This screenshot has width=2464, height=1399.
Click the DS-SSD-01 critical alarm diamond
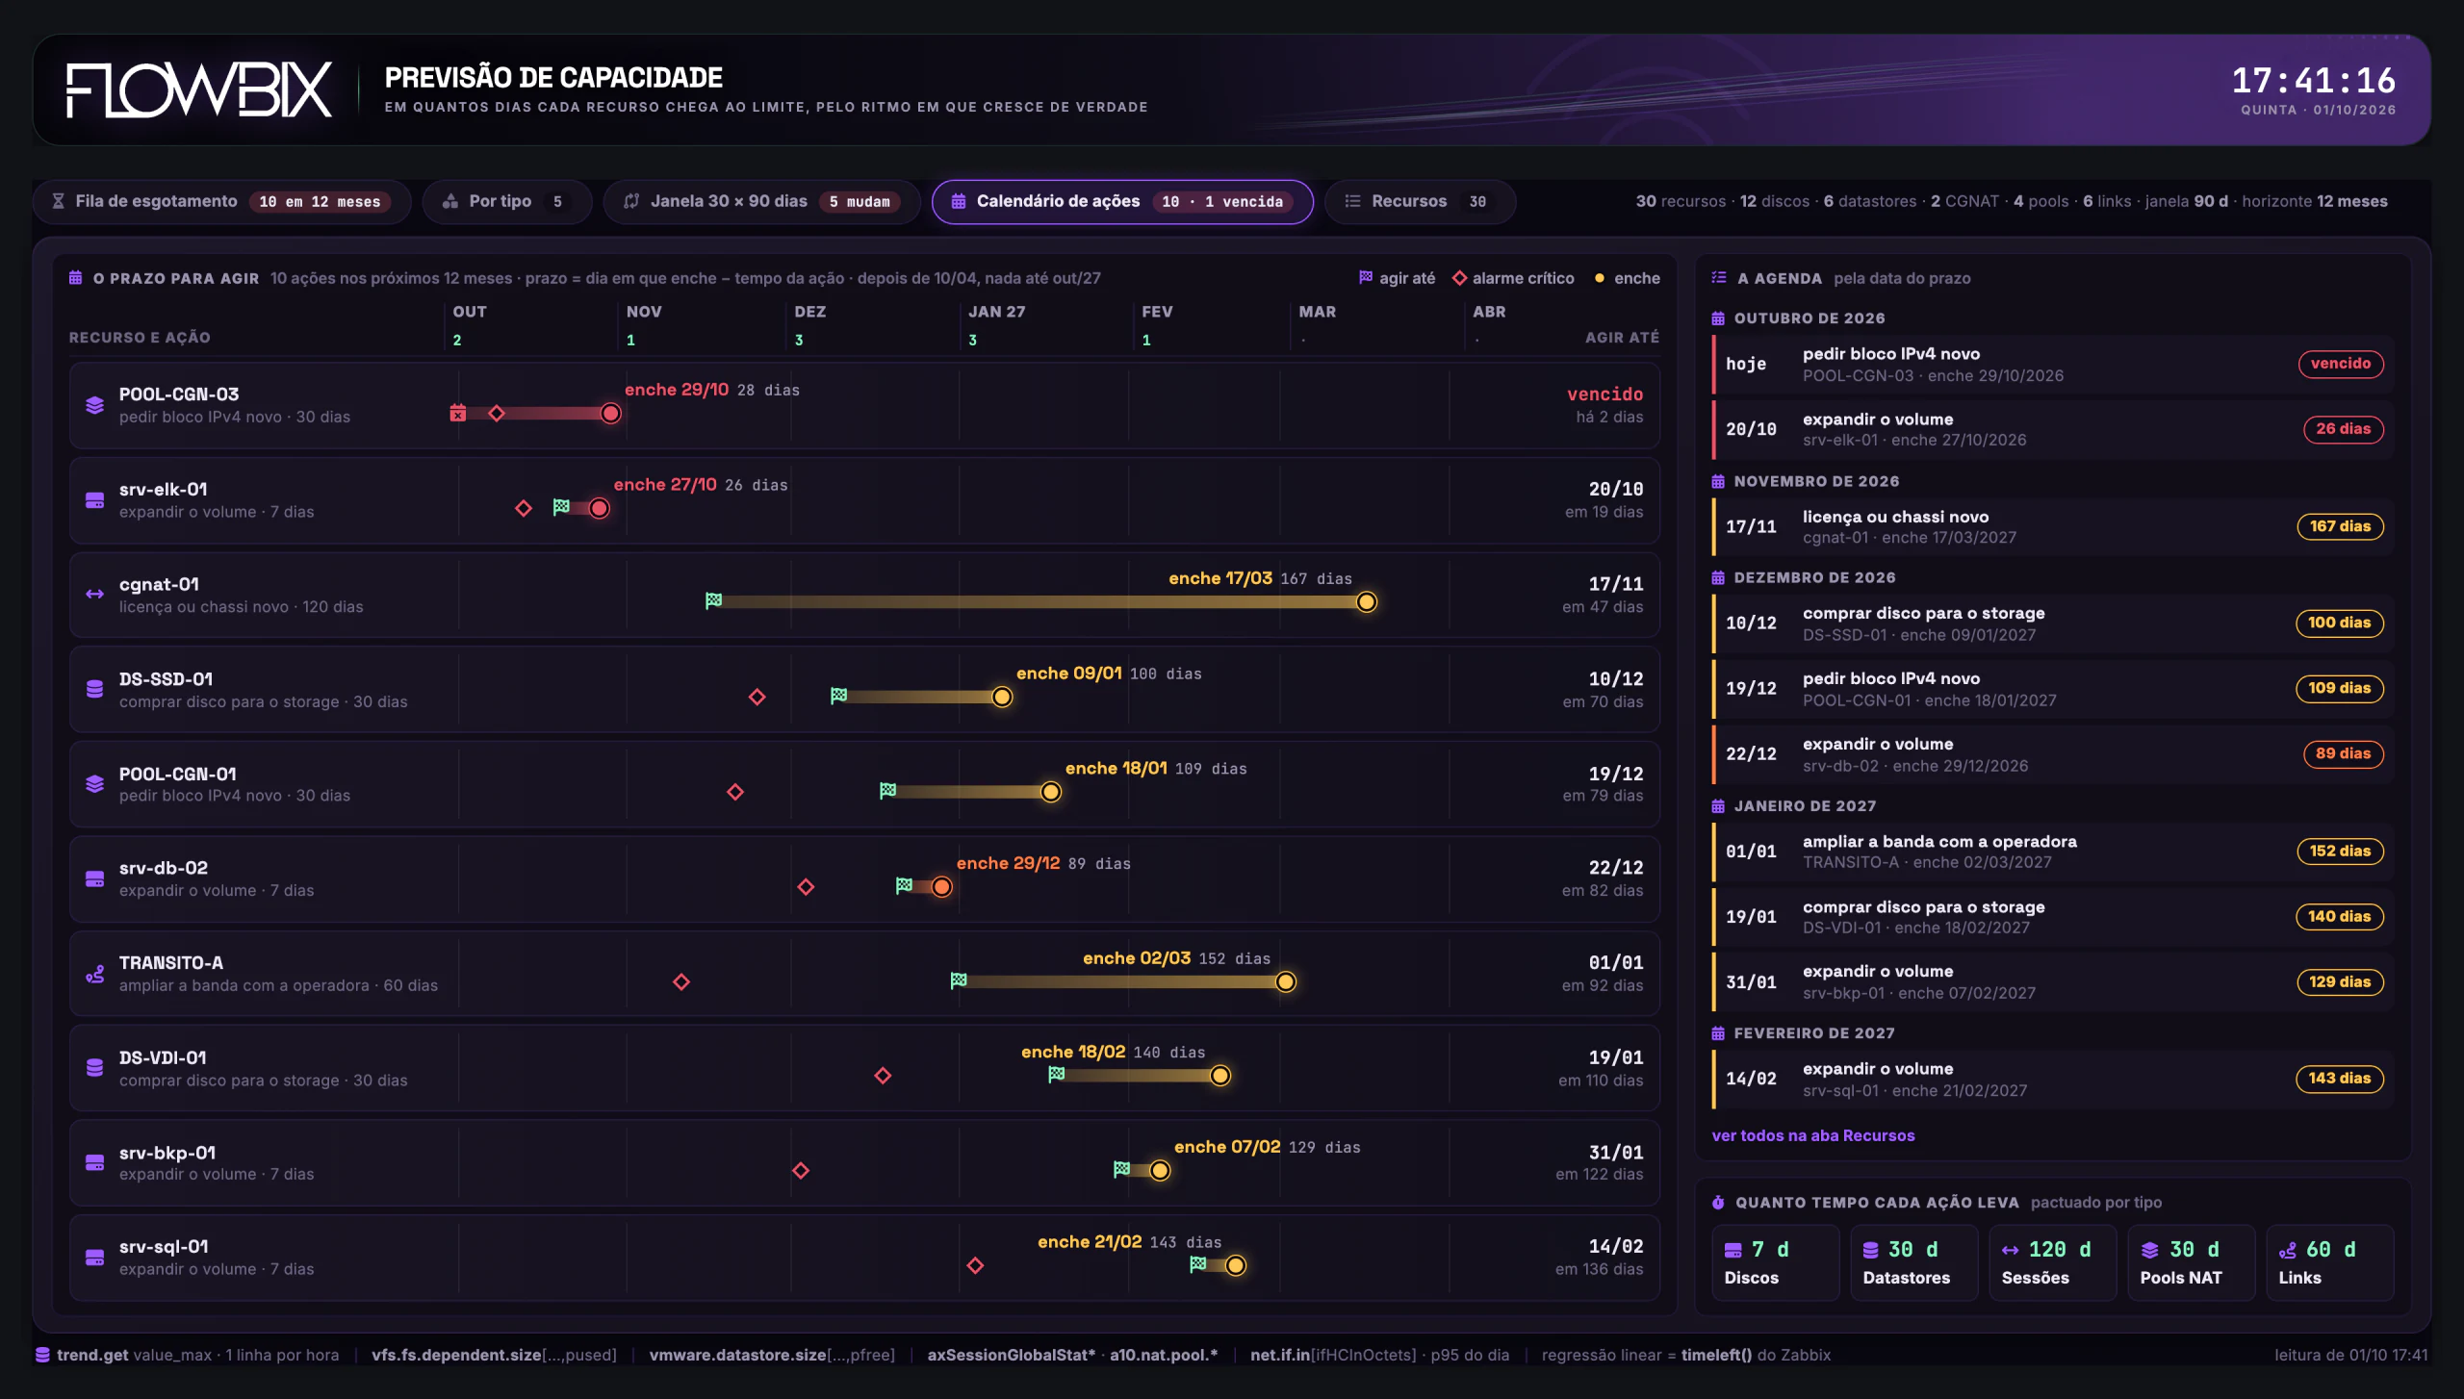[757, 697]
